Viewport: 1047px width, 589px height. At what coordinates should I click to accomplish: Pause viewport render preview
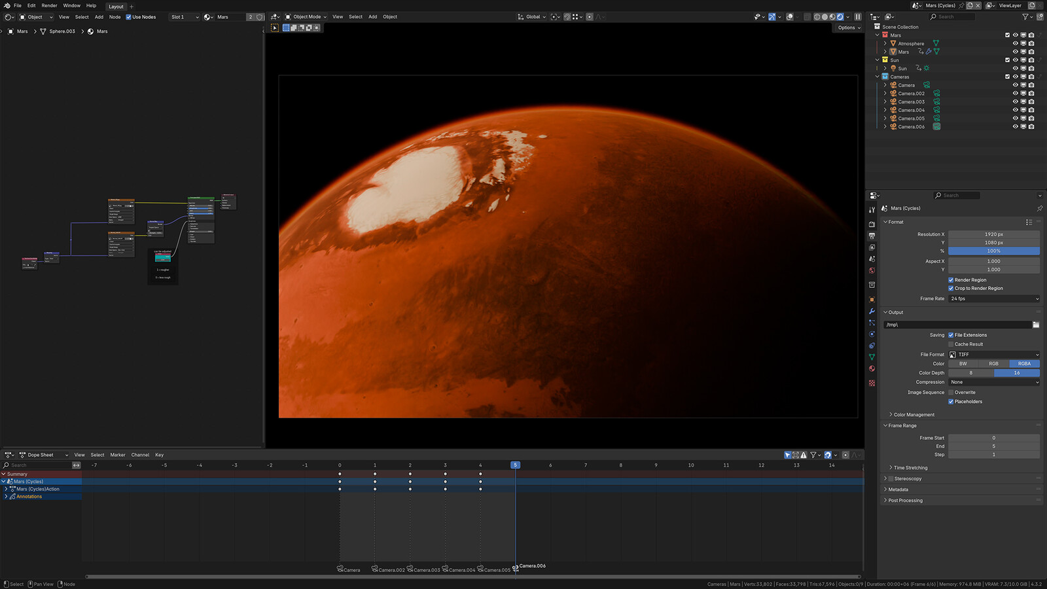(x=858, y=17)
